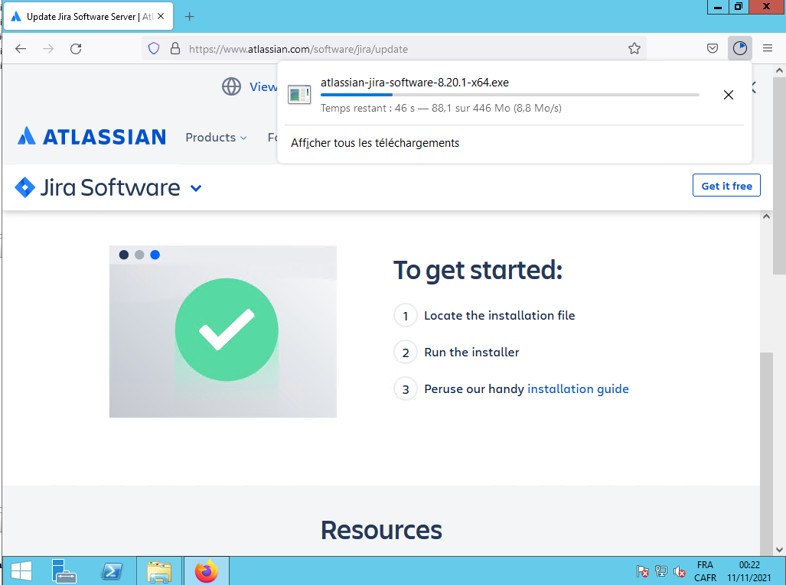This screenshot has width=786, height=585.
Task: Launch PowerShell from the taskbar
Action: 111,571
